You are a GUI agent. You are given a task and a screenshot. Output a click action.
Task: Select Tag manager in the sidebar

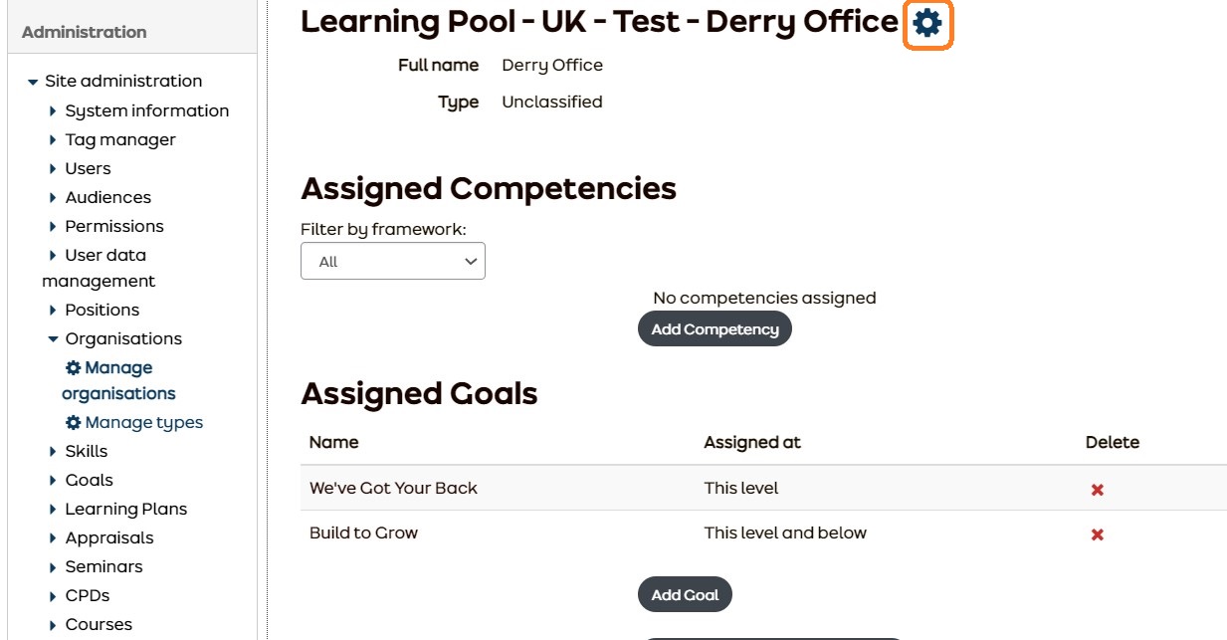(x=121, y=139)
